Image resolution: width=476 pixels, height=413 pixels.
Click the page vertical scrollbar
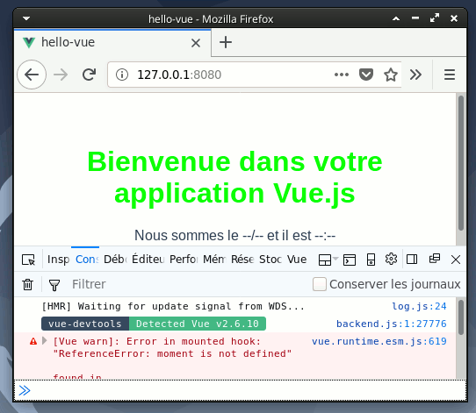click(x=461, y=163)
